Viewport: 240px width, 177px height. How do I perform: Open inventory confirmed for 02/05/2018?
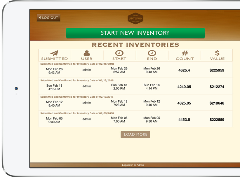pos(135,119)
